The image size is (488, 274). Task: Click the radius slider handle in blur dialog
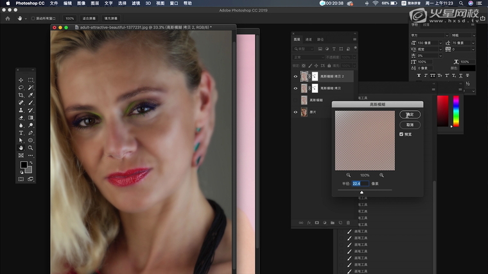[362, 191]
